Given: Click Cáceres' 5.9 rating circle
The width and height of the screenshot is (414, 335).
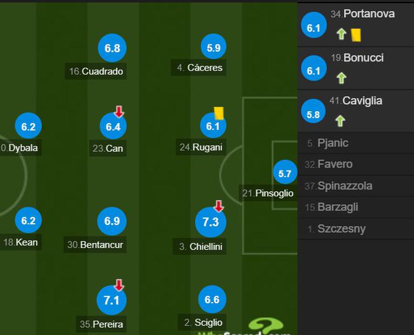Looking at the screenshot, I should pyautogui.click(x=213, y=47).
